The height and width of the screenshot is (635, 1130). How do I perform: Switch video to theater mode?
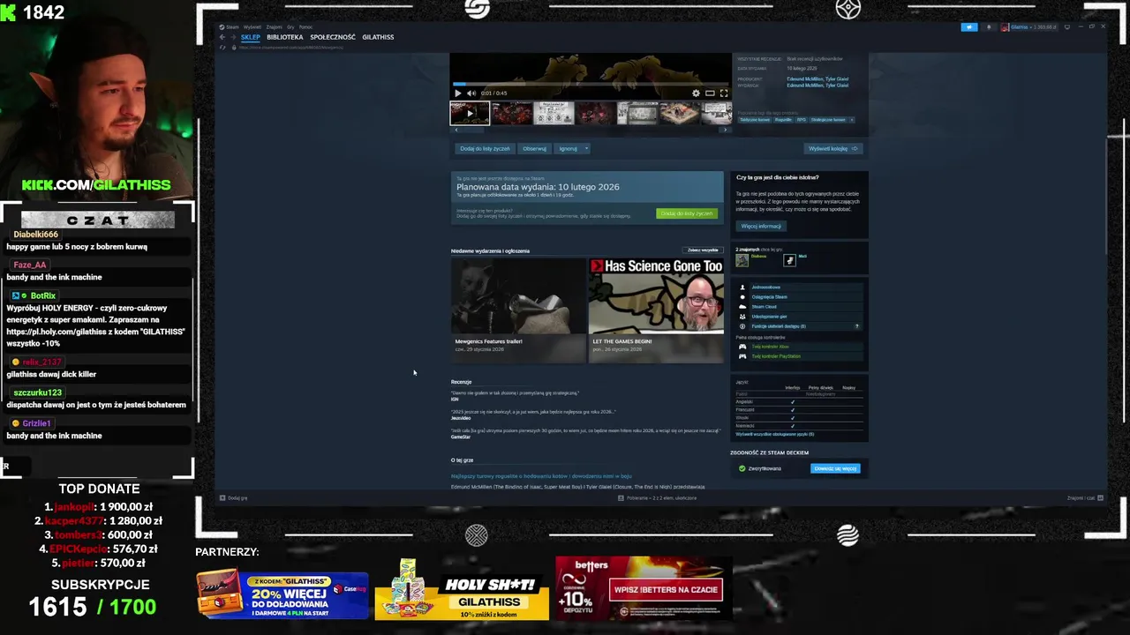click(x=710, y=93)
